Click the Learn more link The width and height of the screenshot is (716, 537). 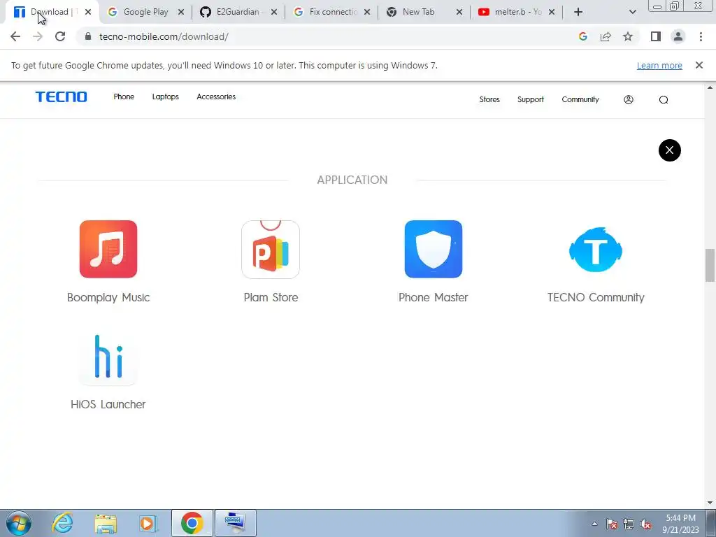point(659,65)
